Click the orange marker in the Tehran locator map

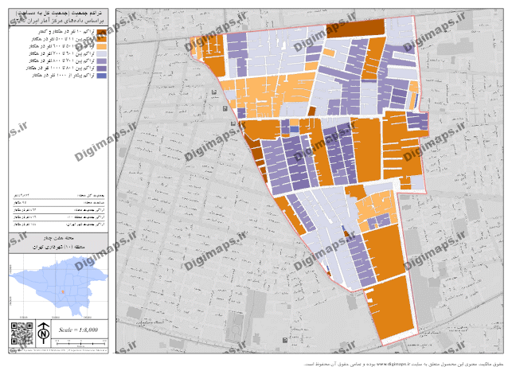coord(63,291)
